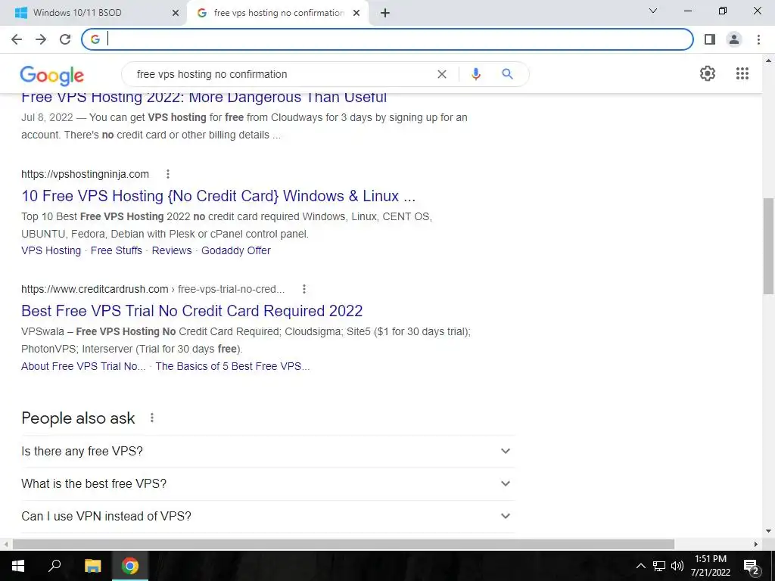The height and width of the screenshot is (581, 775).
Task: Focus the Chrome address bar
Action: pyautogui.click(x=387, y=39)
